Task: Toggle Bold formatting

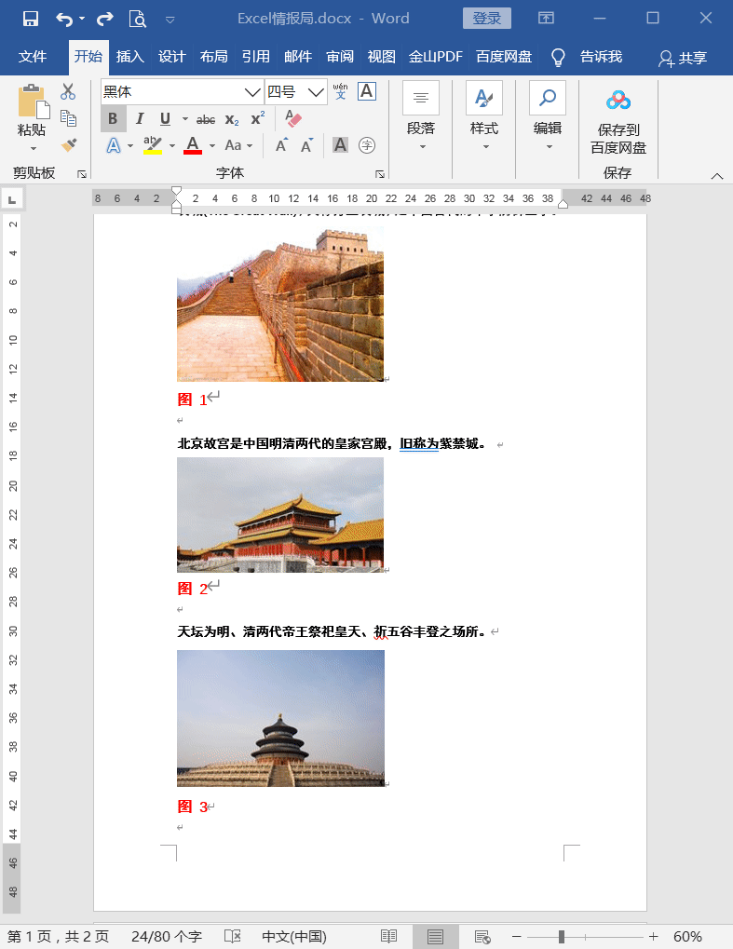Action: point(113,118)
